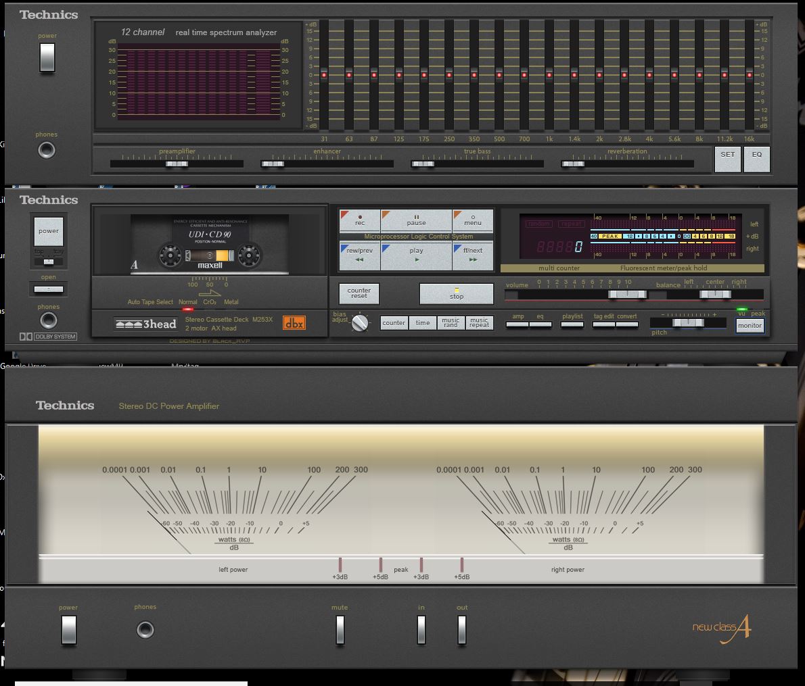Viewport: 805px width, 686px height.
Task: Flip the mute switch on amplifier
Action: (x=340, y=629)
